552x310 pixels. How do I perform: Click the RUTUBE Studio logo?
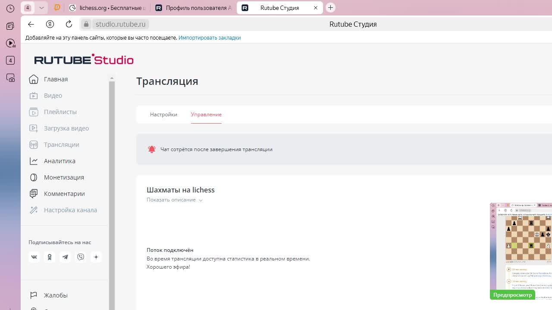(x=84, y=59)
